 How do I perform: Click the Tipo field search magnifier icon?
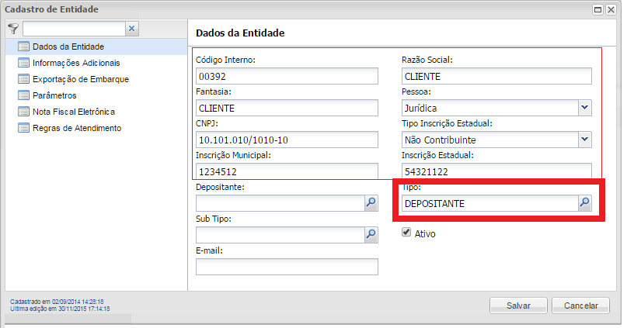pos(585,203)
